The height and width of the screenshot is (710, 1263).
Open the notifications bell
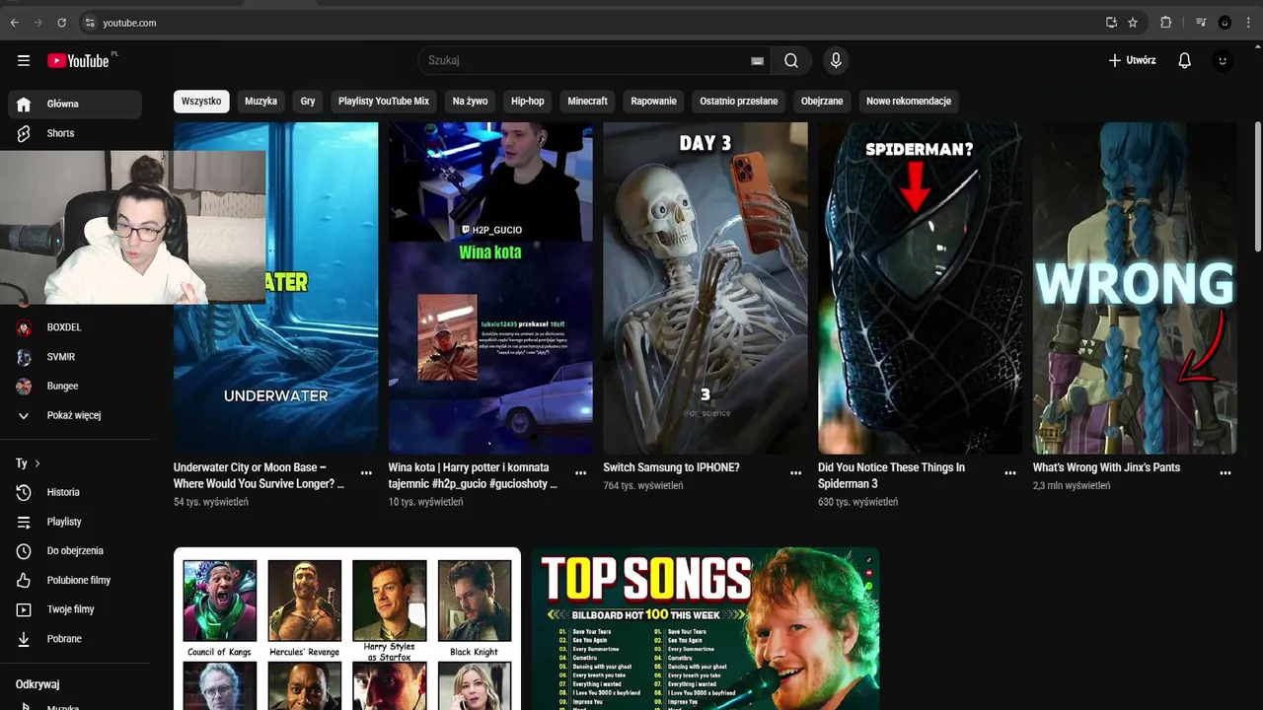pos(1185,60)
